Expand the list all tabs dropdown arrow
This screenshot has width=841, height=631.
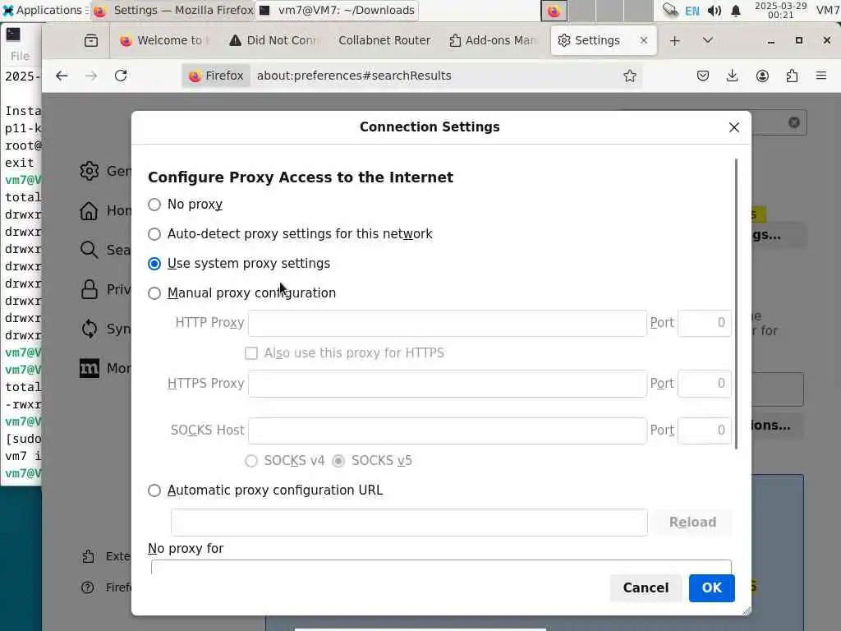[x=708, y=40]
